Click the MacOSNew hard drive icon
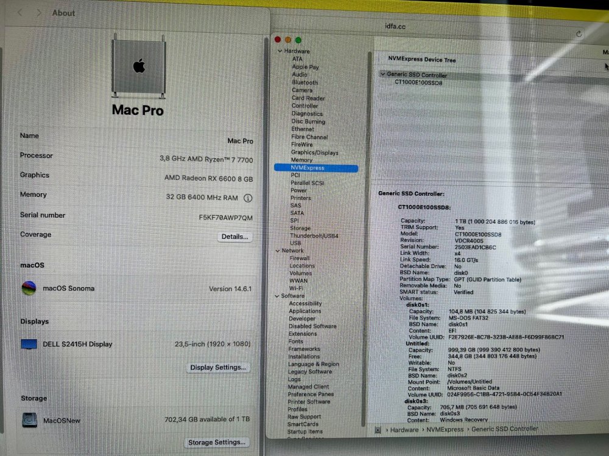Viewport: 609px width, 456px height. (x=29, y=420)
